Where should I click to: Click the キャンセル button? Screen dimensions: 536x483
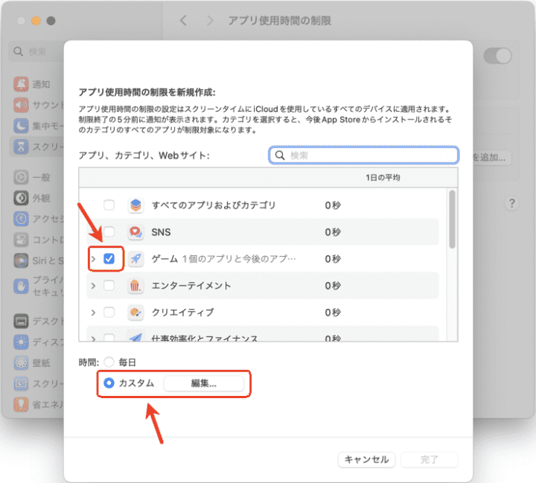point(366,460)
